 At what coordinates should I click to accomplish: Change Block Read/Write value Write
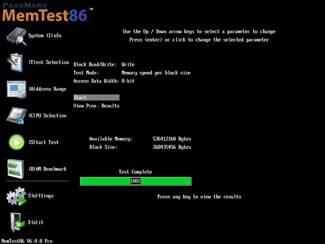click(128, 65)
